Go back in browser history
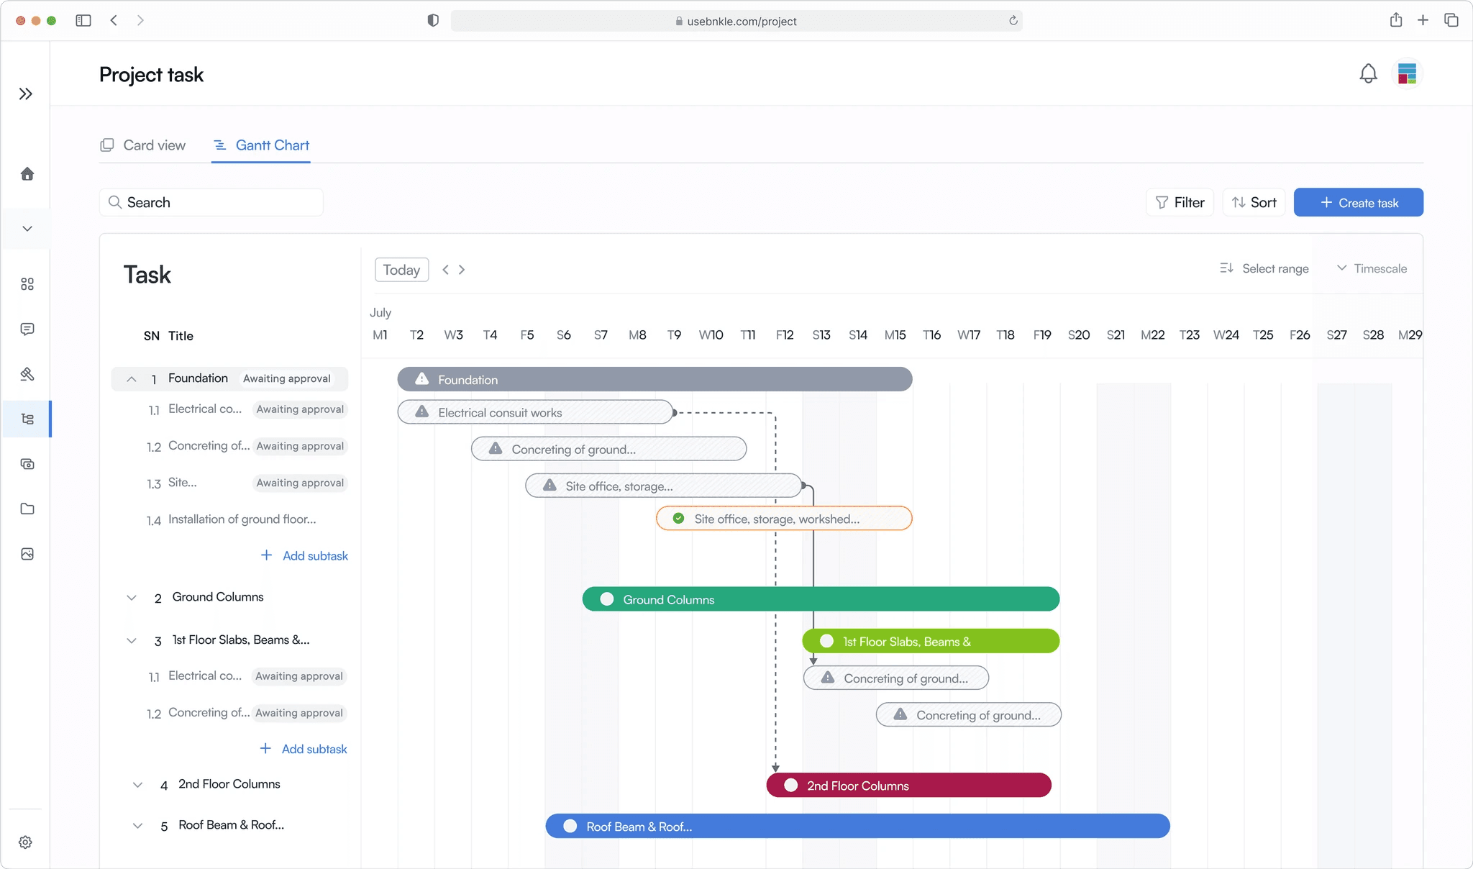Image resolution: width=1473 pixels, height=869 pixels. pos(114,20)
